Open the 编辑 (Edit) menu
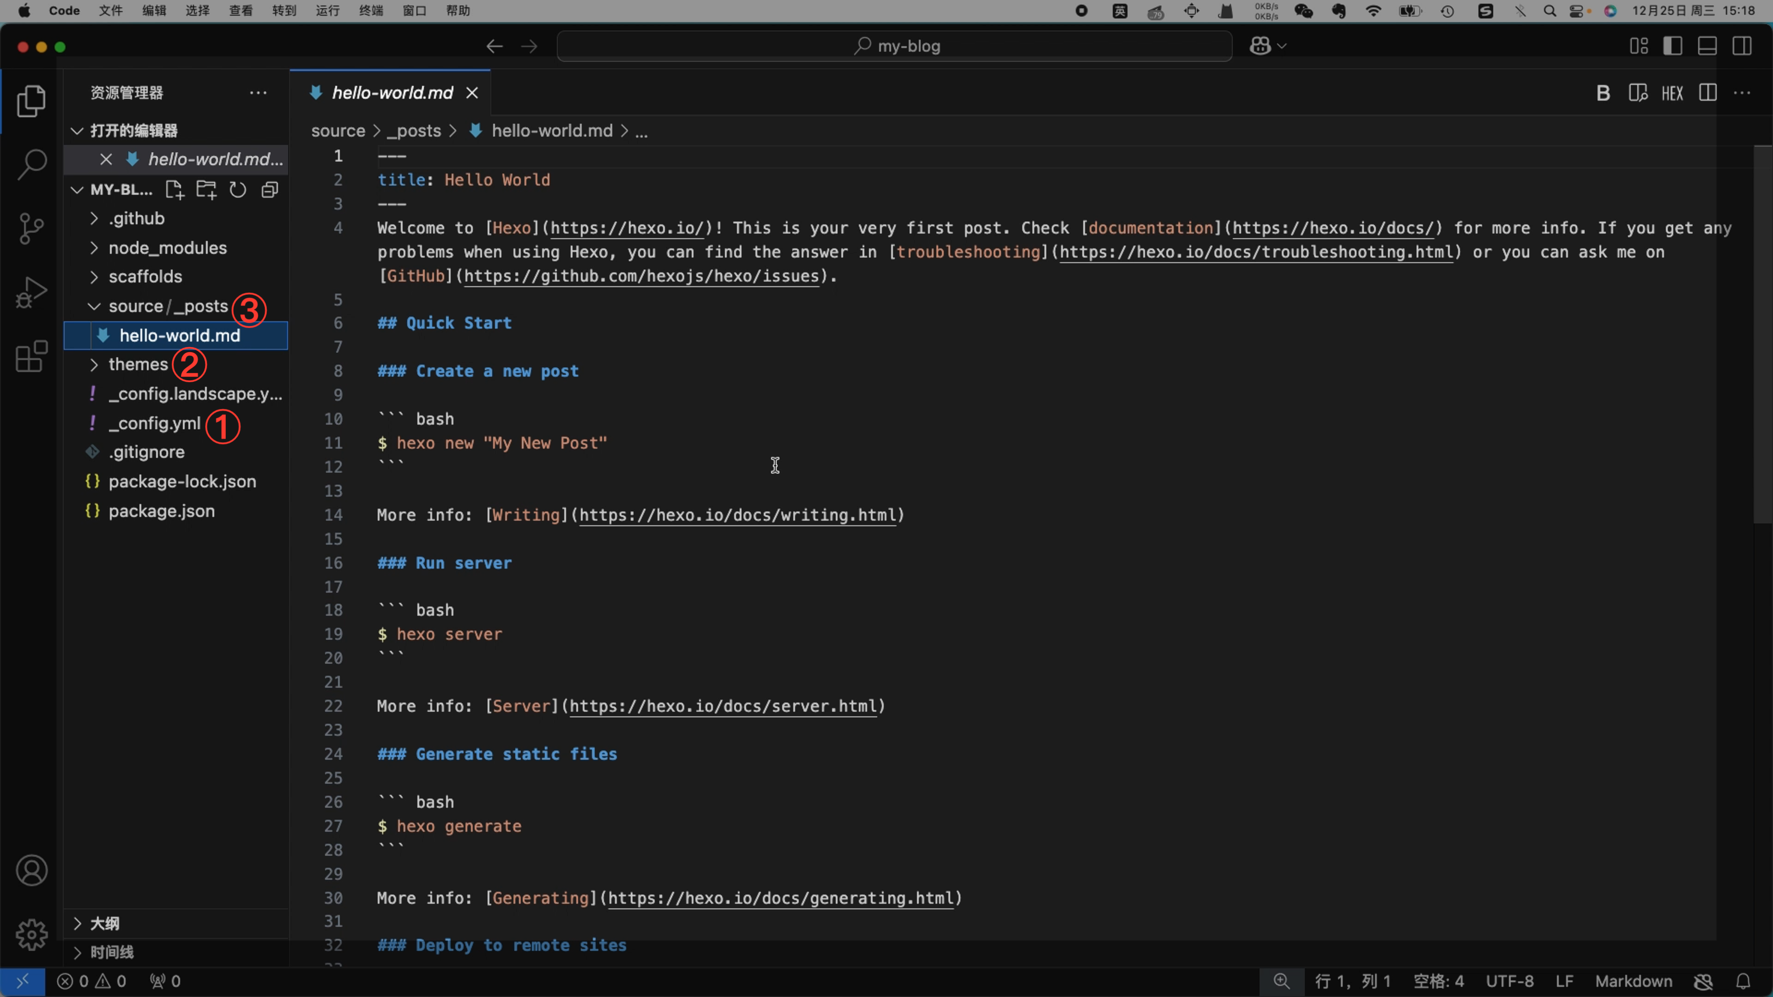Screen dimensions: 1773x997 (x=154, y=10)
